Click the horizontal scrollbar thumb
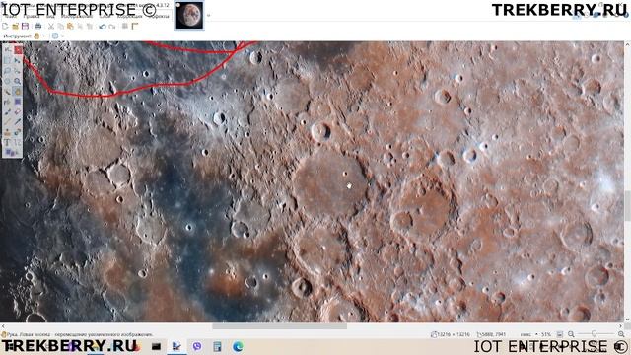 279,326
